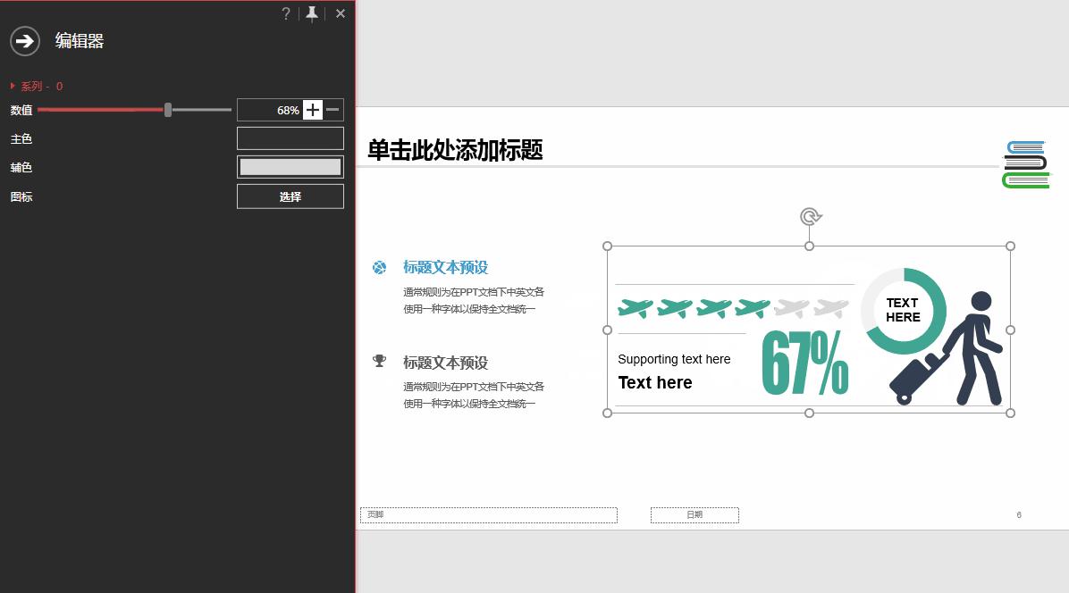Toggle the pushpin to pin the editor panel

coord(312,13)
